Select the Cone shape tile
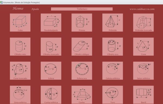The height and width of the screenshot is (104, 163). point(143,47)
